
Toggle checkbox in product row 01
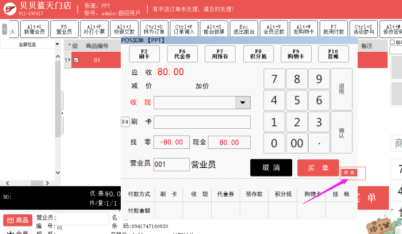click(x=76, y=60)
